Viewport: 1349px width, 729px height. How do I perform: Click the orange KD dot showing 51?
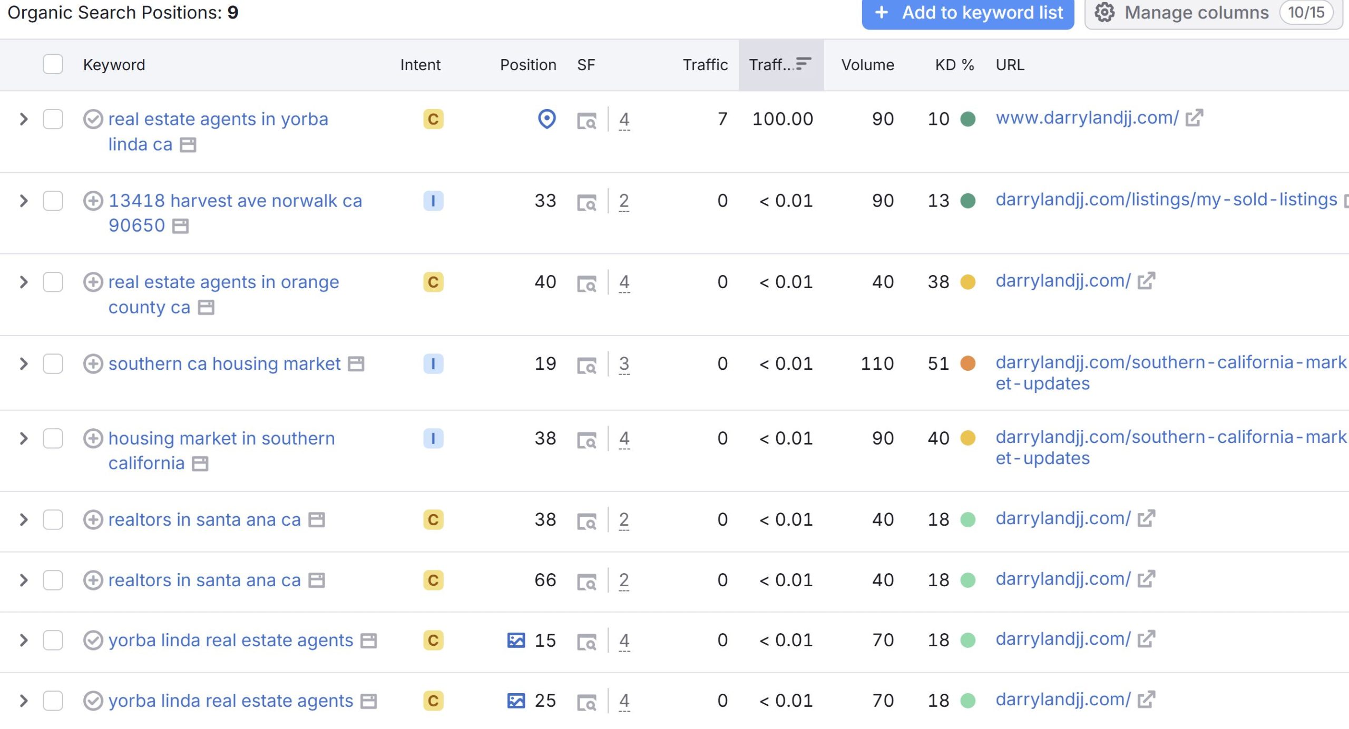968,363
